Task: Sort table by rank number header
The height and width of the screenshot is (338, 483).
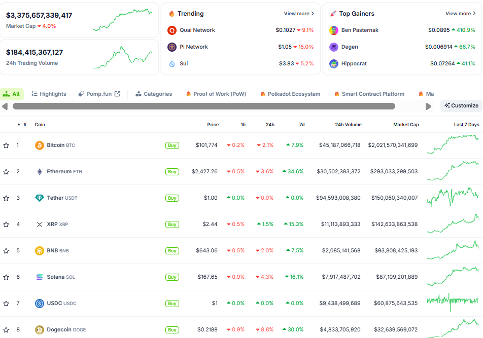Action: [x=24, y=125]
